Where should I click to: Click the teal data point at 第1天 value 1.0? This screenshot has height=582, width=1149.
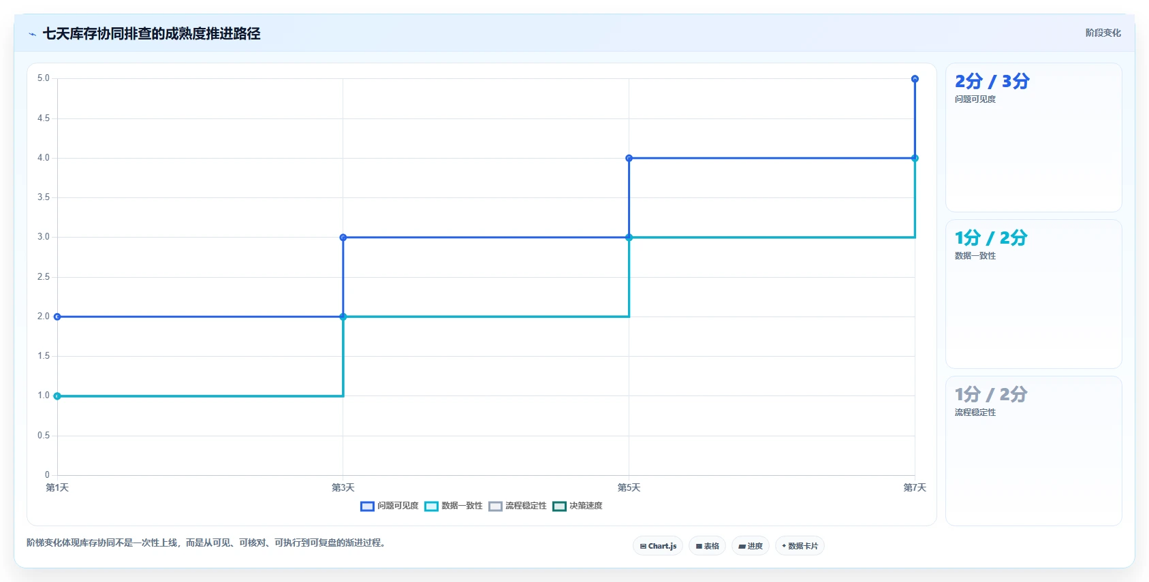[x=57, y=396]
